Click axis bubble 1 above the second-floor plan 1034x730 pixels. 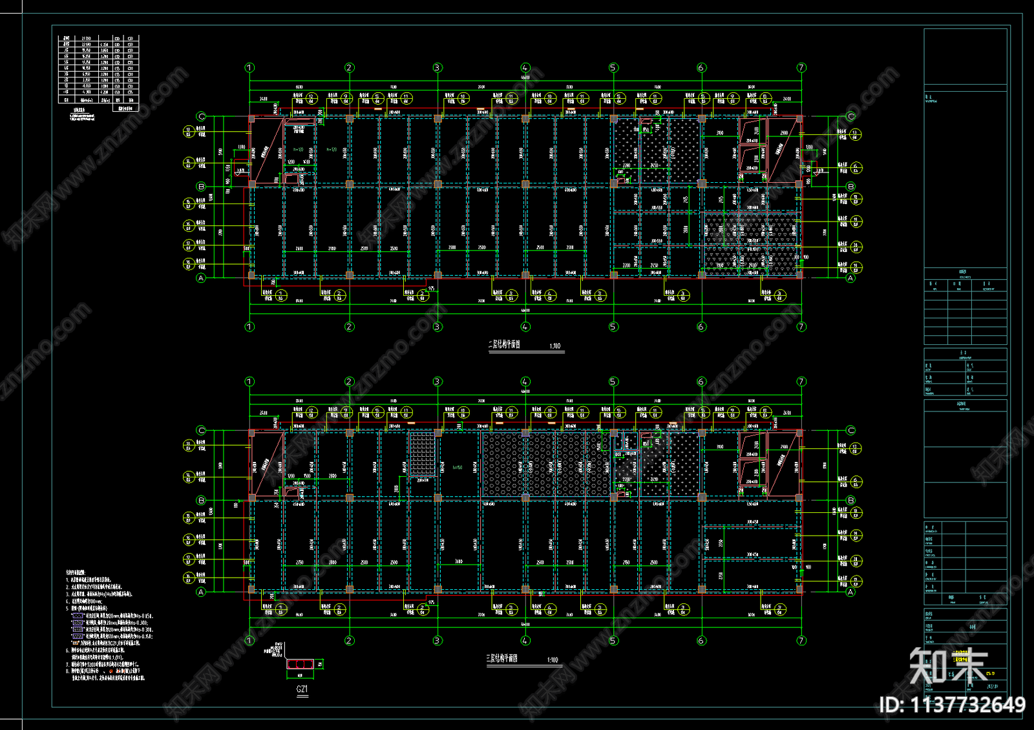pyautogui.click(x=250, y=67)
